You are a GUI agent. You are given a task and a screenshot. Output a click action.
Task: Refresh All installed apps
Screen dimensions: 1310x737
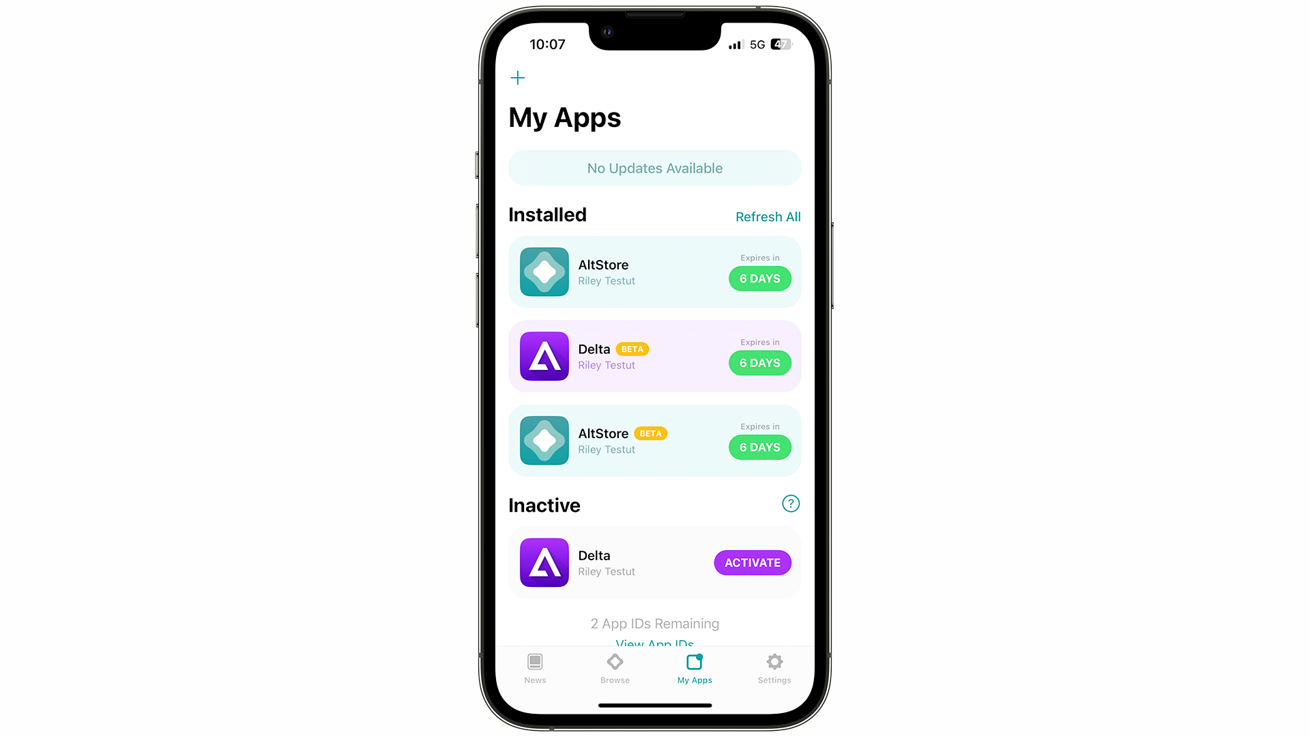pyautogui.click(x=768, y=216)
